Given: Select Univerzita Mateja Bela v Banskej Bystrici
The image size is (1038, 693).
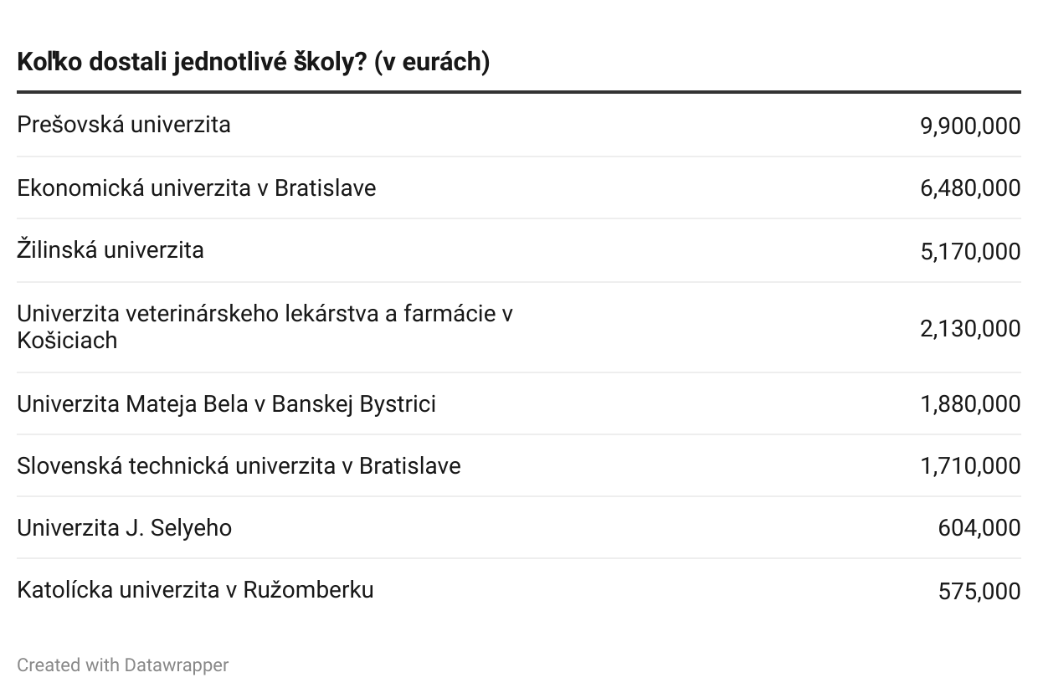Looking at the screenshot, I should [x=226, y=404].
